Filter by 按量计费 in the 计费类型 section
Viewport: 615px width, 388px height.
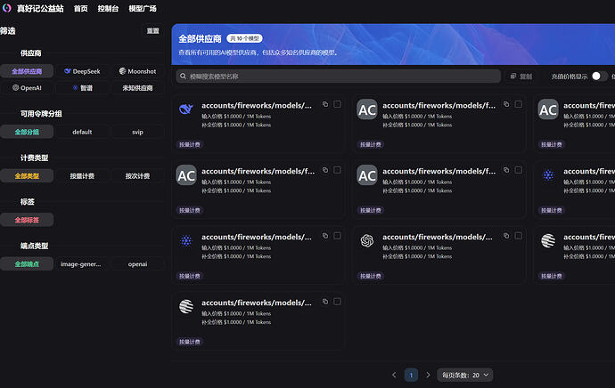(x=82, y=176)
